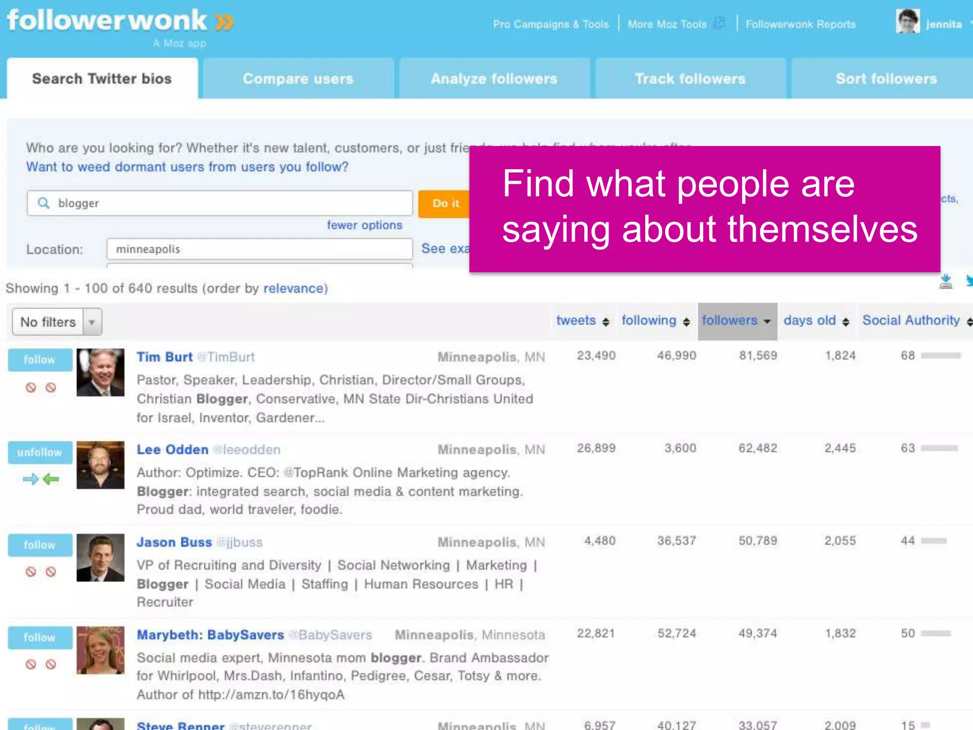Click Tim Burt's Social Authority bar
Screen dimensions: 973x730
click(x=941, y=355)
